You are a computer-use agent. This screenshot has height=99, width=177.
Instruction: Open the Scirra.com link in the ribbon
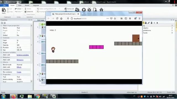click(69, 9)
